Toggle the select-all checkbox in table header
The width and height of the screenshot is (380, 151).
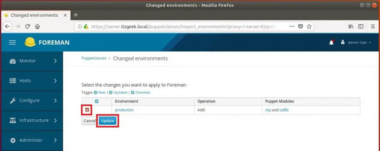(97, 101)
